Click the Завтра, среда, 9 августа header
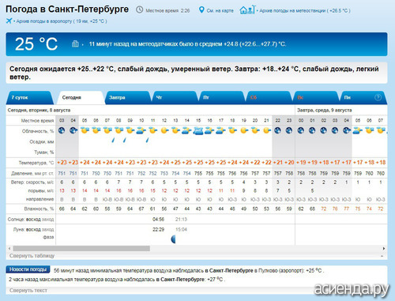This screenshot has width=395, height=301. point(325,110)
